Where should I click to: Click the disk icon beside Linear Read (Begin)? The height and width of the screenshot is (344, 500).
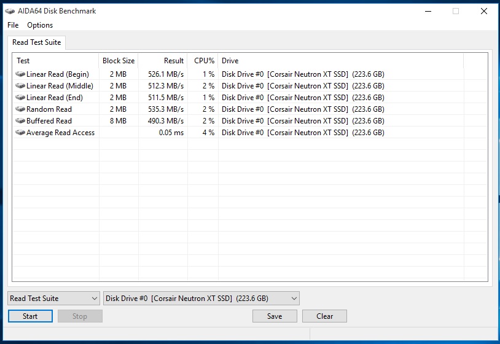click(x=20, y=74)
